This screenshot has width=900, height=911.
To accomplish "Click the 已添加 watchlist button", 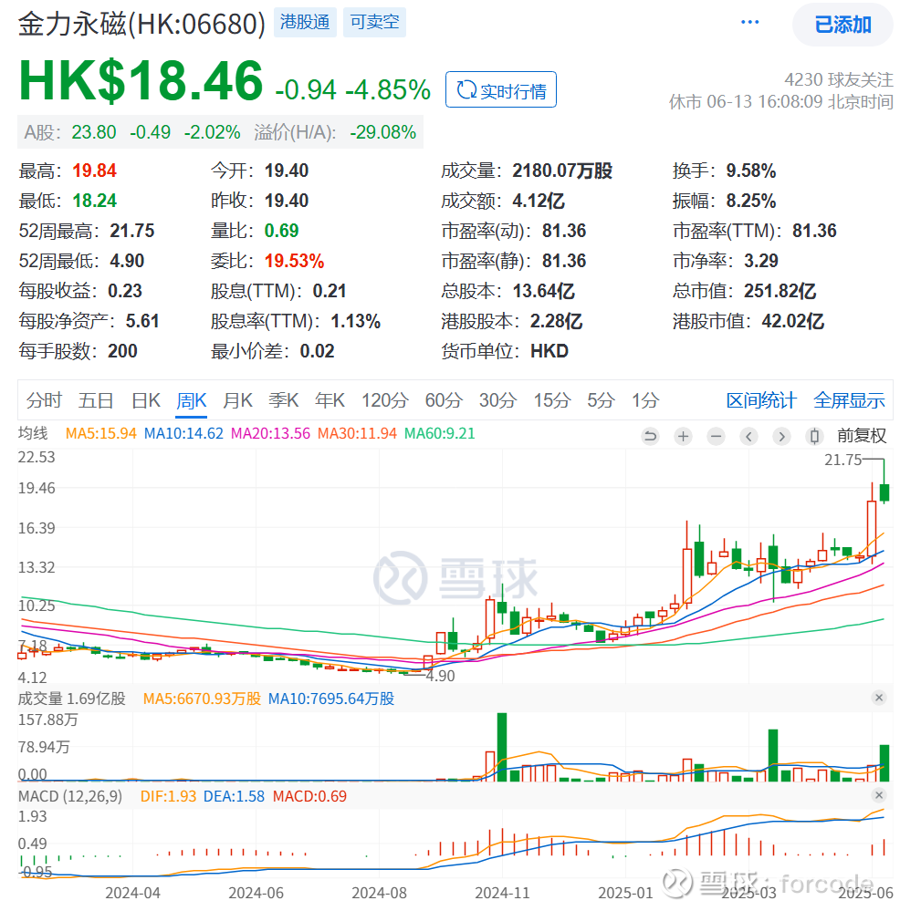I will point(842,25).
